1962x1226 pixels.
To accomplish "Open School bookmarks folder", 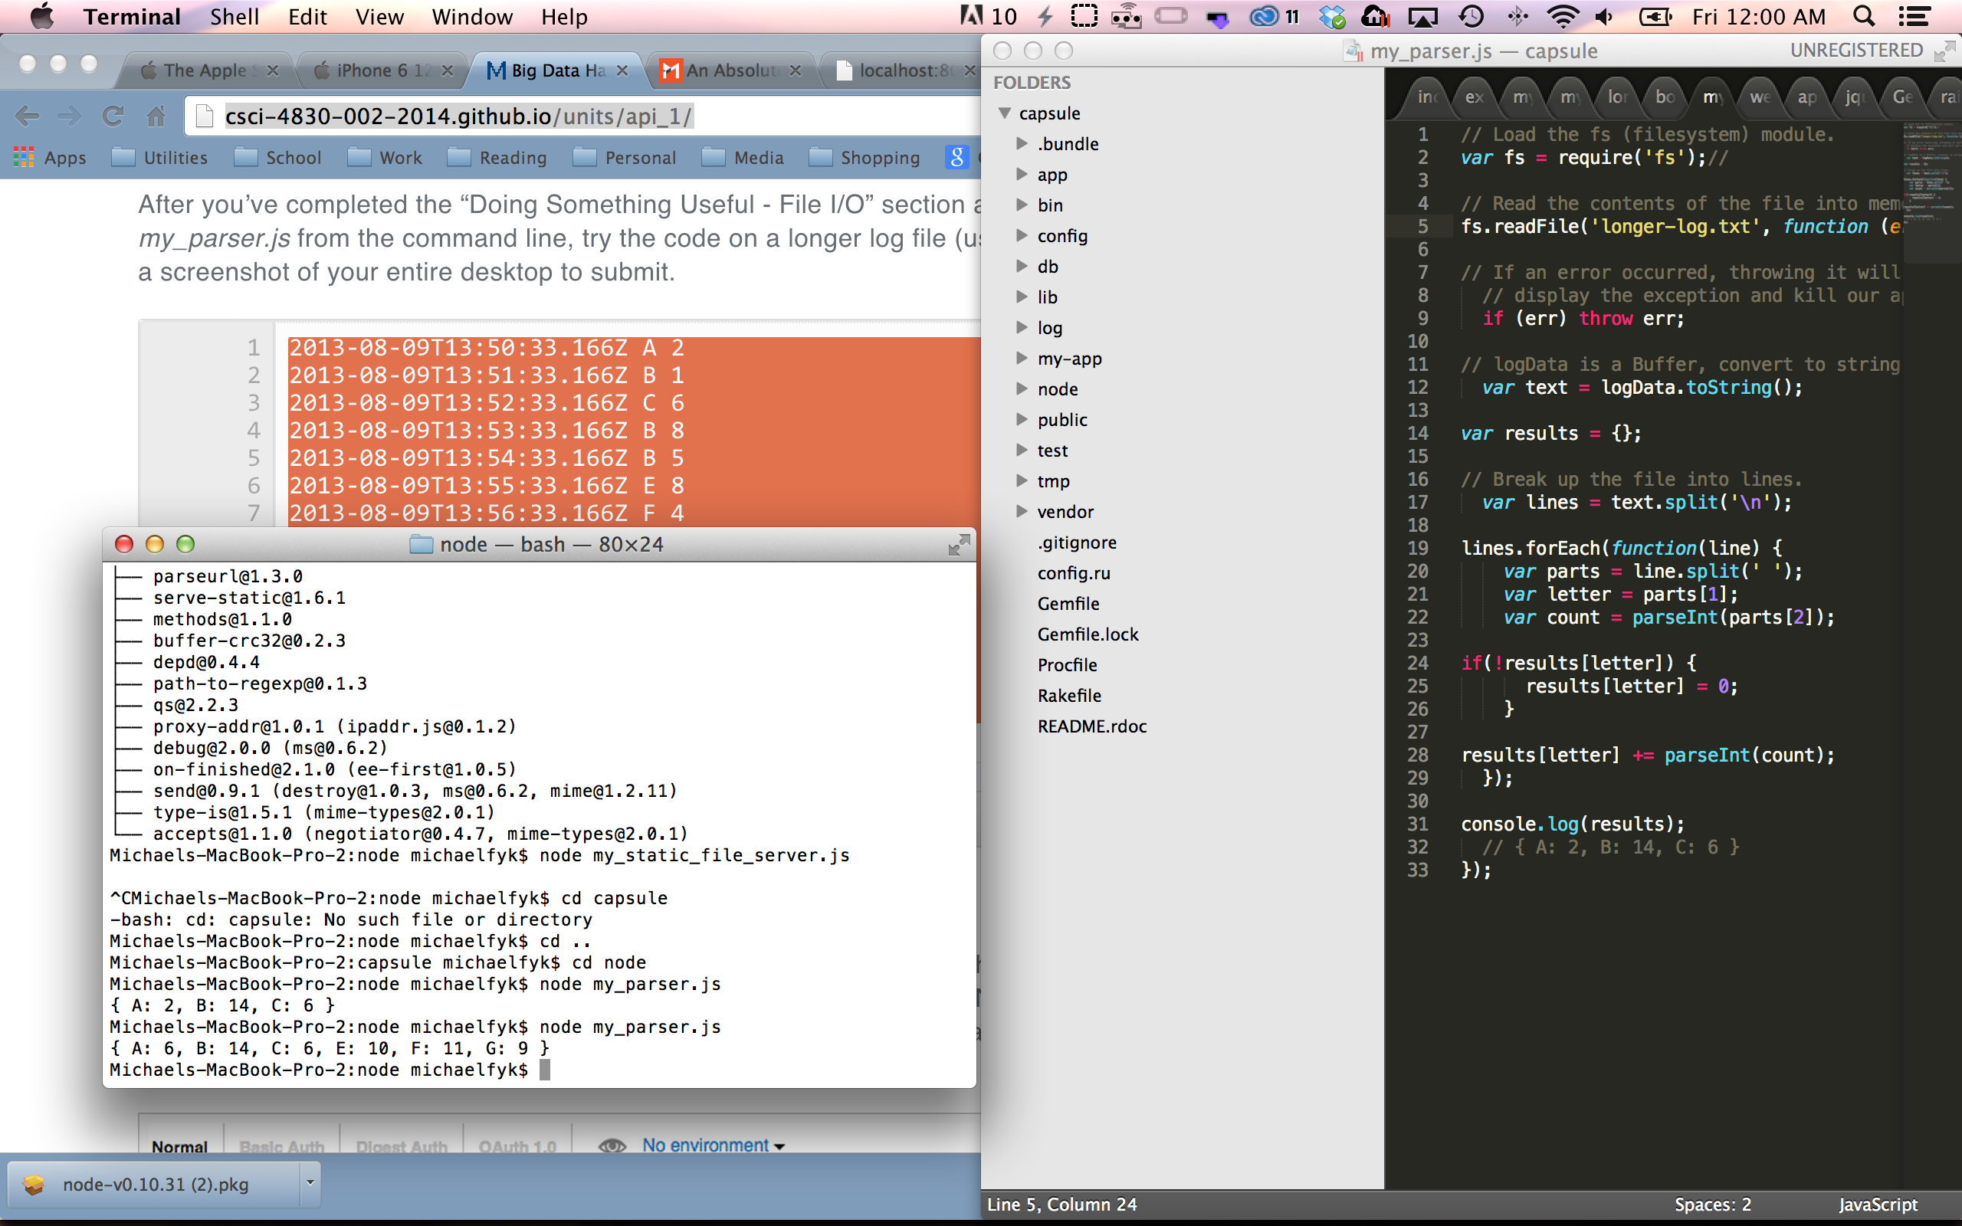I will point(278,157).
